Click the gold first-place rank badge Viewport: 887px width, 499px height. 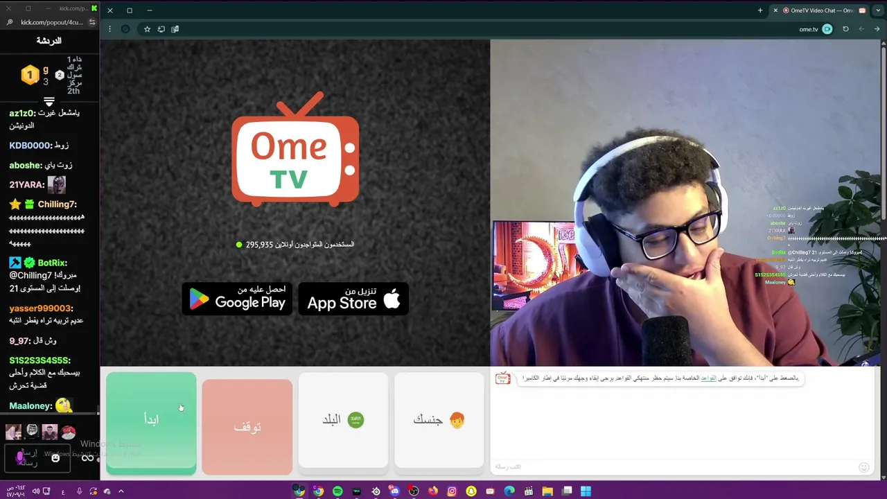pyautogui.click(x=30, y=75)
